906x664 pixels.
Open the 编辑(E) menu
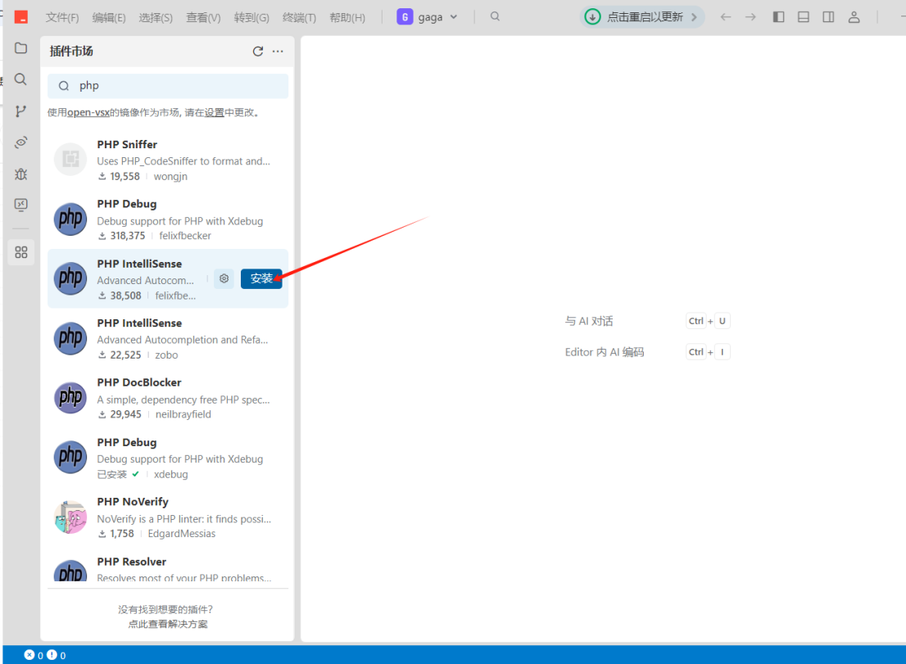pos(109,18)
